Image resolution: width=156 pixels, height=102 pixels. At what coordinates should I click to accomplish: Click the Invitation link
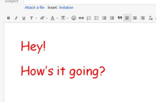click(66, 8)
